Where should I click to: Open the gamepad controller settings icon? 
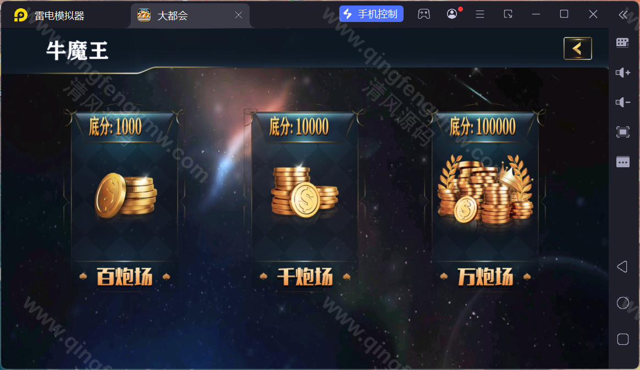(424, 14)
